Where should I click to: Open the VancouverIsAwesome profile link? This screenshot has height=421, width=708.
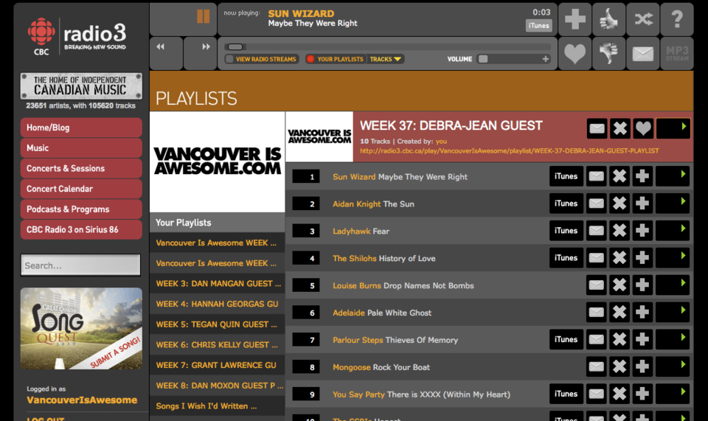click(x=82, y=400)
